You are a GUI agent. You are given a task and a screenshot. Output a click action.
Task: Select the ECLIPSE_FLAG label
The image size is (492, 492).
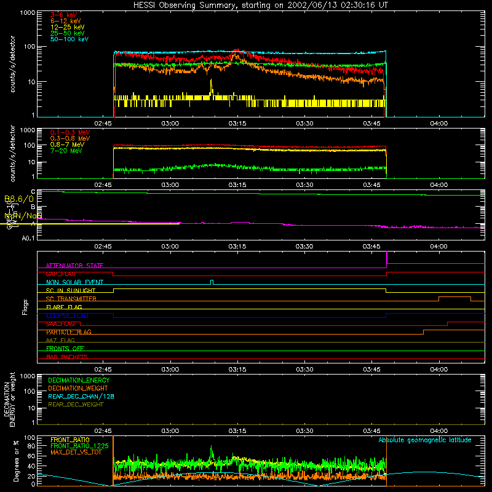coord(67,315)
